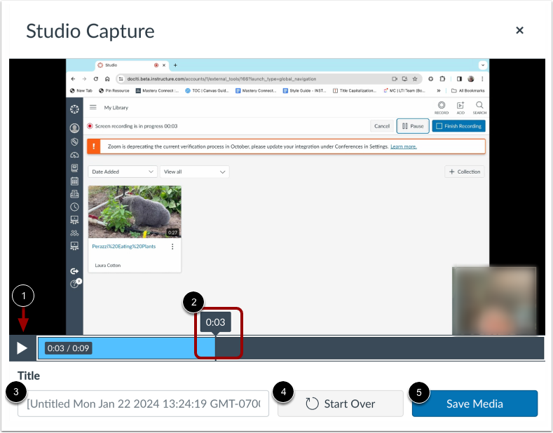The image size is (553, 433).
Task: Click the add Collection button
Action: [465, 172]
